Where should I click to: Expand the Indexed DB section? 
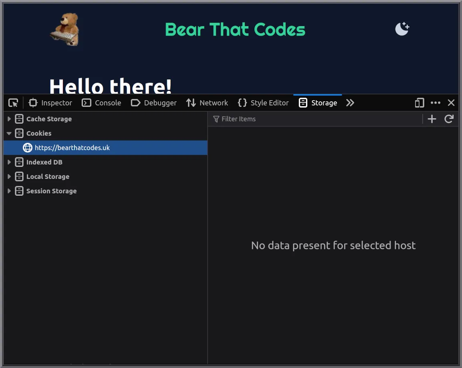pos(9,162)
